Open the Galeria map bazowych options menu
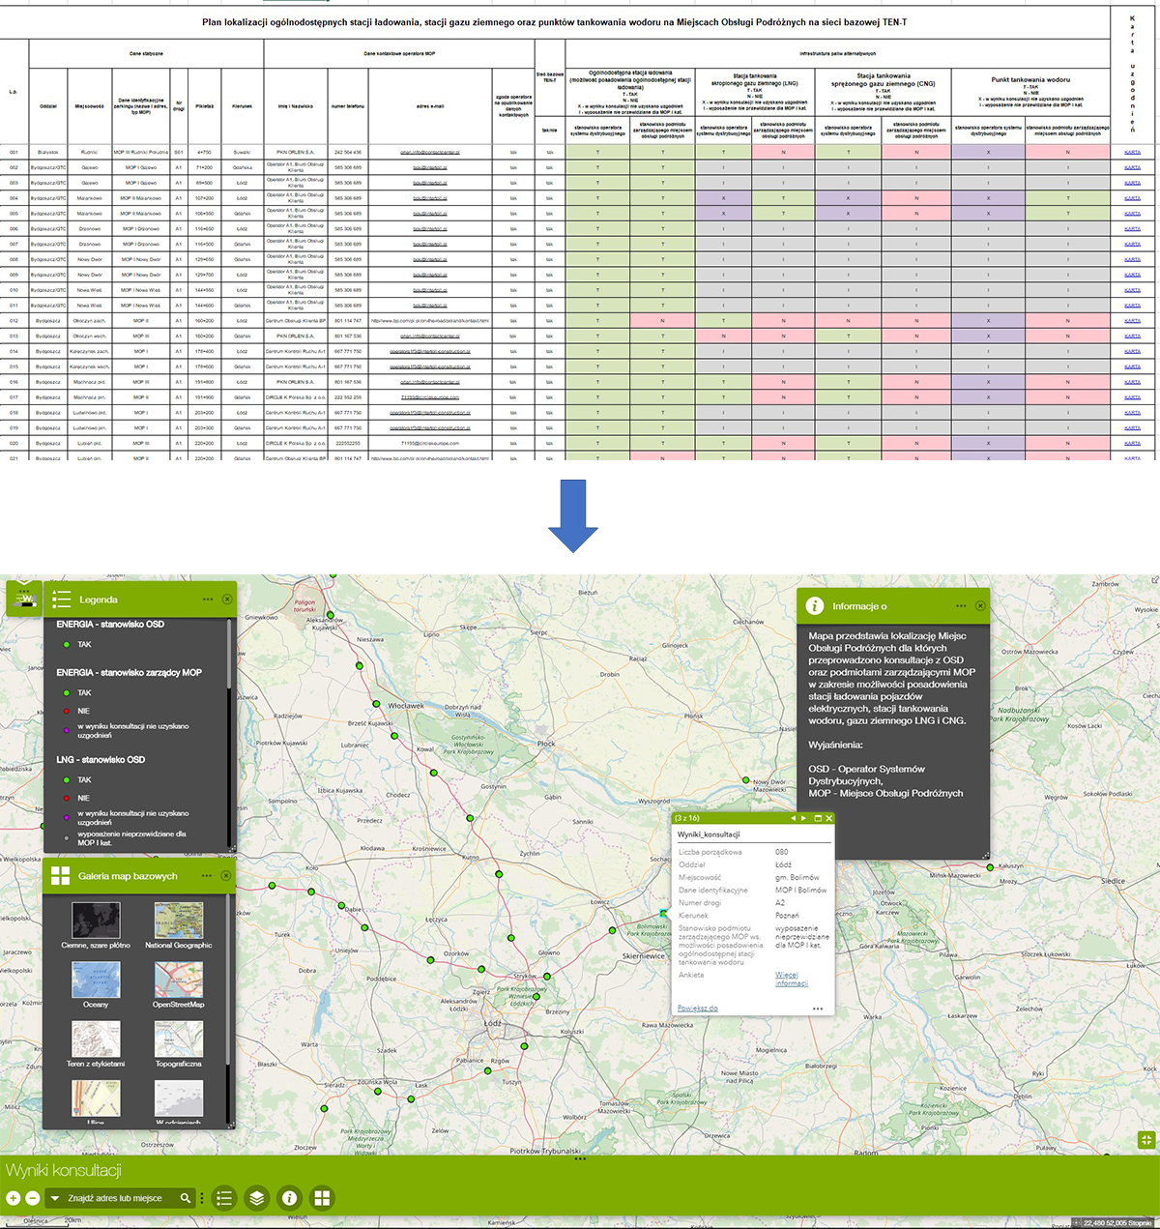Screen dimensions: 1160x1229 click(207, 876)
